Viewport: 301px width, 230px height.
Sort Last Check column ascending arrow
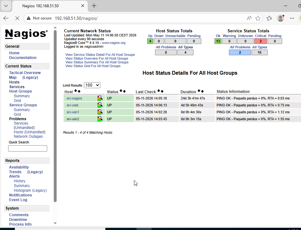tap(159, 91)
